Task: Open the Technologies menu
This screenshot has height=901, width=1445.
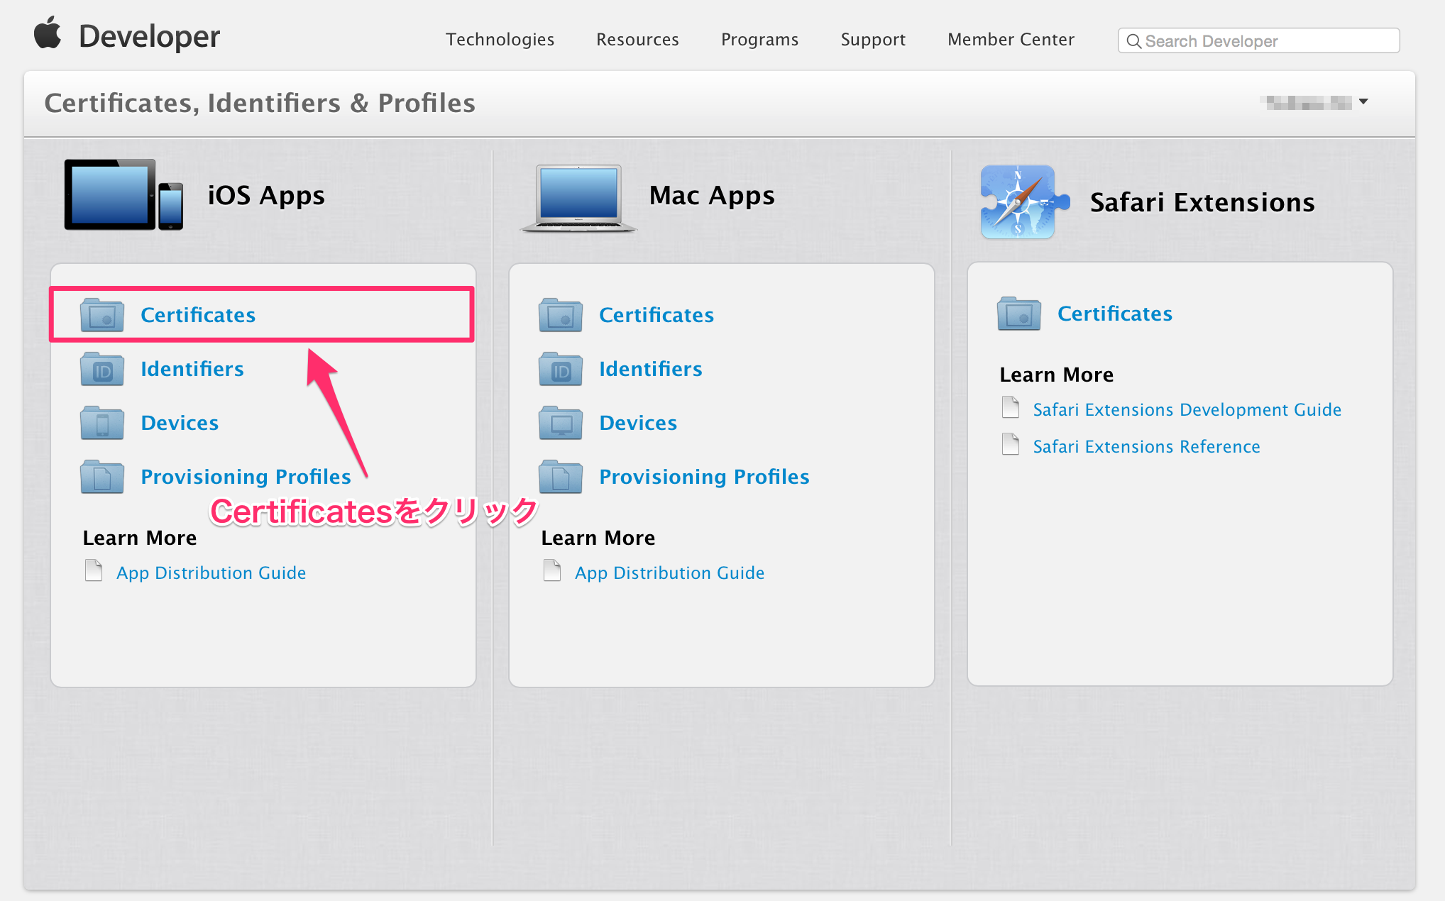Action: tap(500, 40)
